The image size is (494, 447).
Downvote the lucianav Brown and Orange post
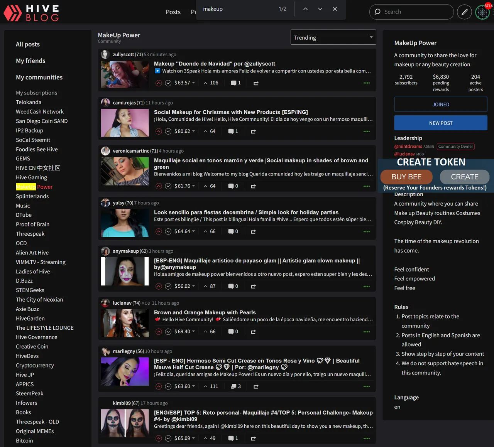click(x=168, y=332)
